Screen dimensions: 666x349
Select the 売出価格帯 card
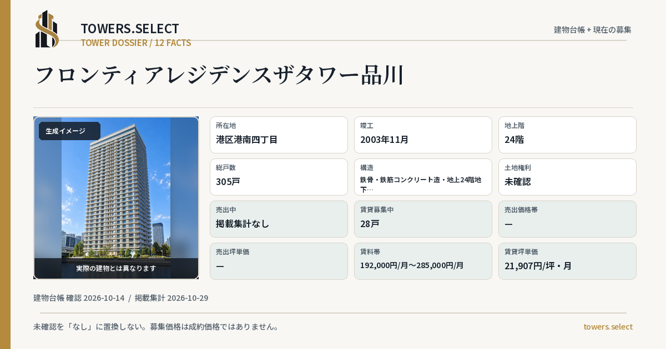tap(567, 219)
